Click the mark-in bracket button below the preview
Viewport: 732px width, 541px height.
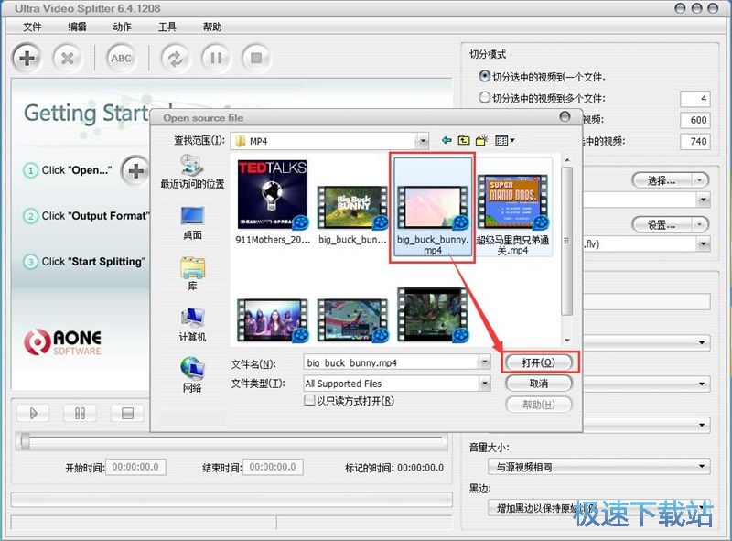pyautogui.click(x=80, y=413)
